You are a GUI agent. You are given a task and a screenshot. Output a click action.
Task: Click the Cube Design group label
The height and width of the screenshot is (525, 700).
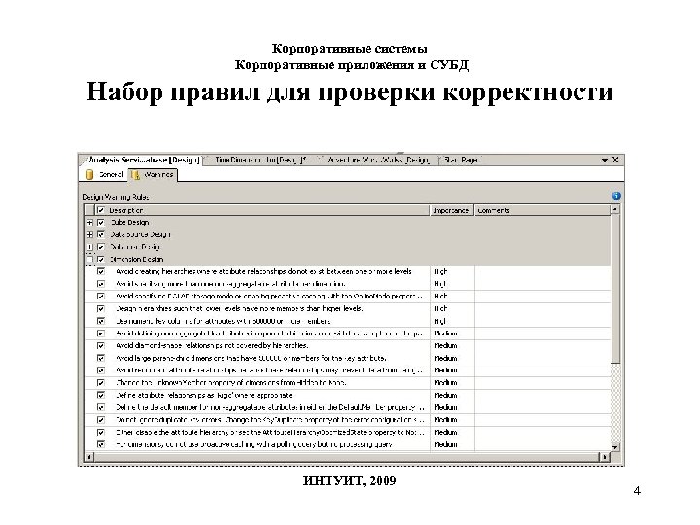coord(129,223)
